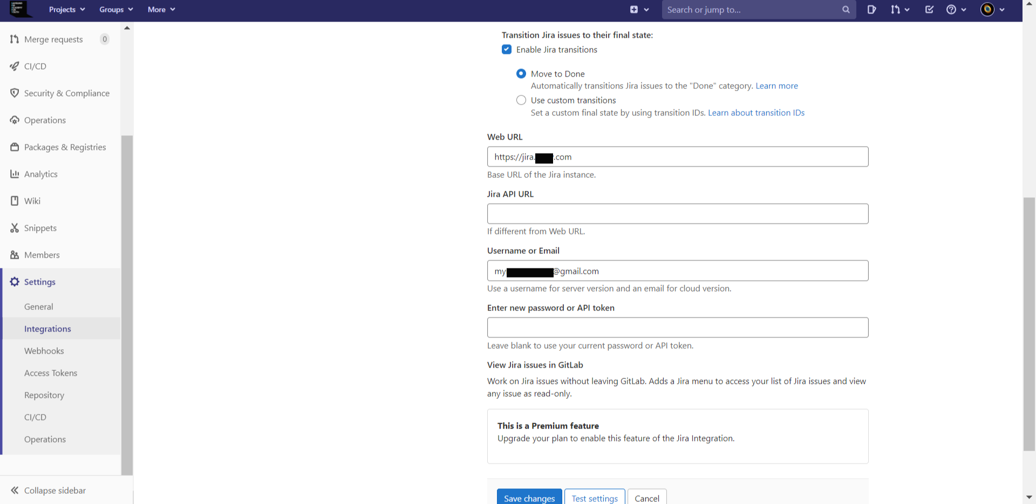Click the CI/CD rocket icon
This screenshot has height=504, width=1036.
pyautogui.click(x=15, y=66)
